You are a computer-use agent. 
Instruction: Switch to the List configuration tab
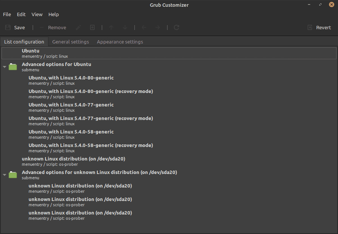(x=24, y=42)
